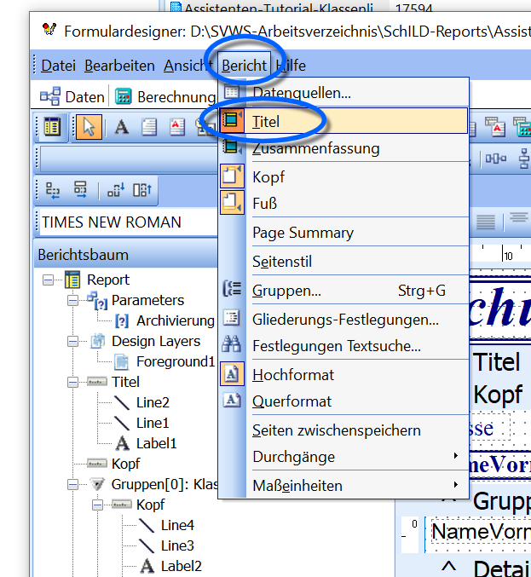Collapse the Report tree node
This screenshot has width=531, height=577.
tap(48, 280)
